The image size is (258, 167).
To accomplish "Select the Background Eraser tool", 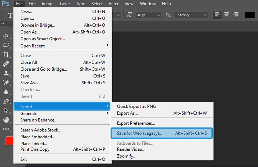I will pos(6,82).
